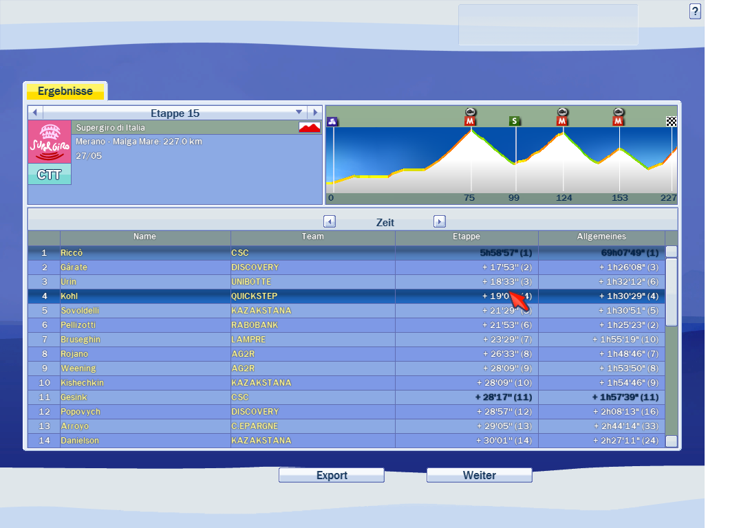Click the checkered finish flag icon
Viewport: 739px width, 528px height.
672,122
